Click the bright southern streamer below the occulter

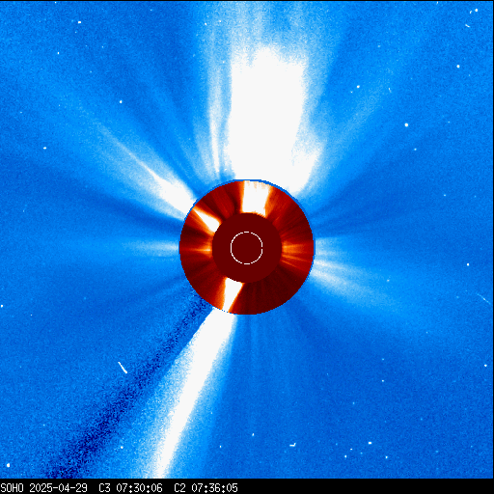pos(193,393)
